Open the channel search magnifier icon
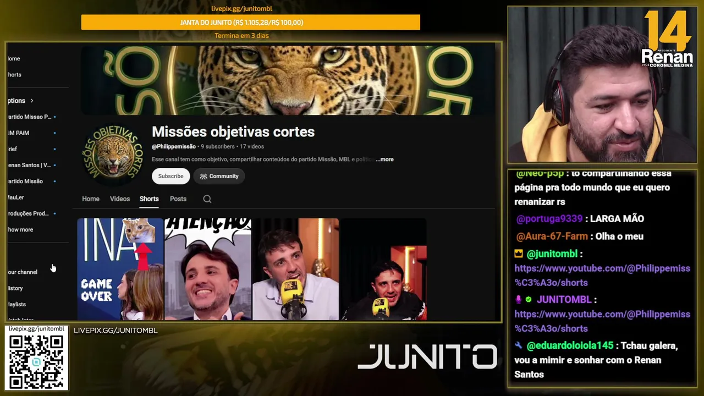The height and width of the screenshot is (396, 704). (x=207, y=199)
